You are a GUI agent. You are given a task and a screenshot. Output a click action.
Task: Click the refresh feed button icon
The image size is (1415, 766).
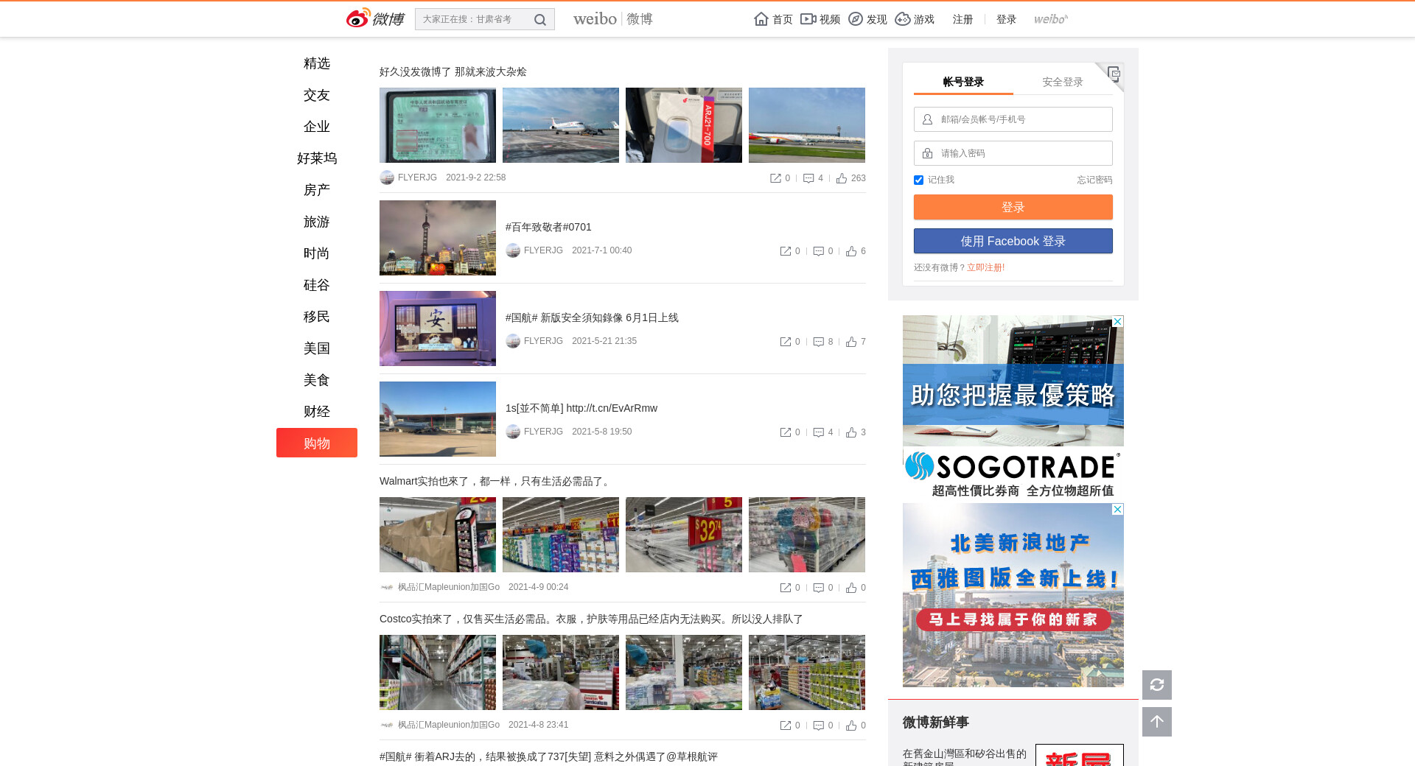1157,685
